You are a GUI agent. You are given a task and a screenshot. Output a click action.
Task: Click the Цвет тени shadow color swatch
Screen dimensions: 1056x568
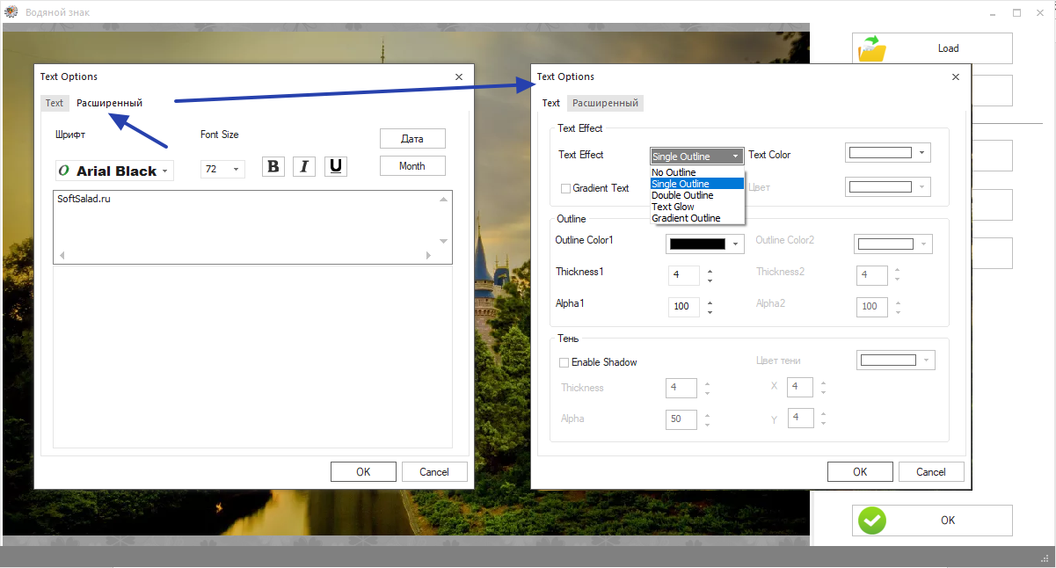tap(888, 360)
